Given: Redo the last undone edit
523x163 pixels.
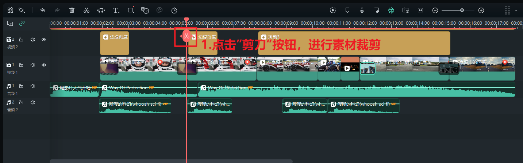Looking at the screenshot, I should [57, 10].
